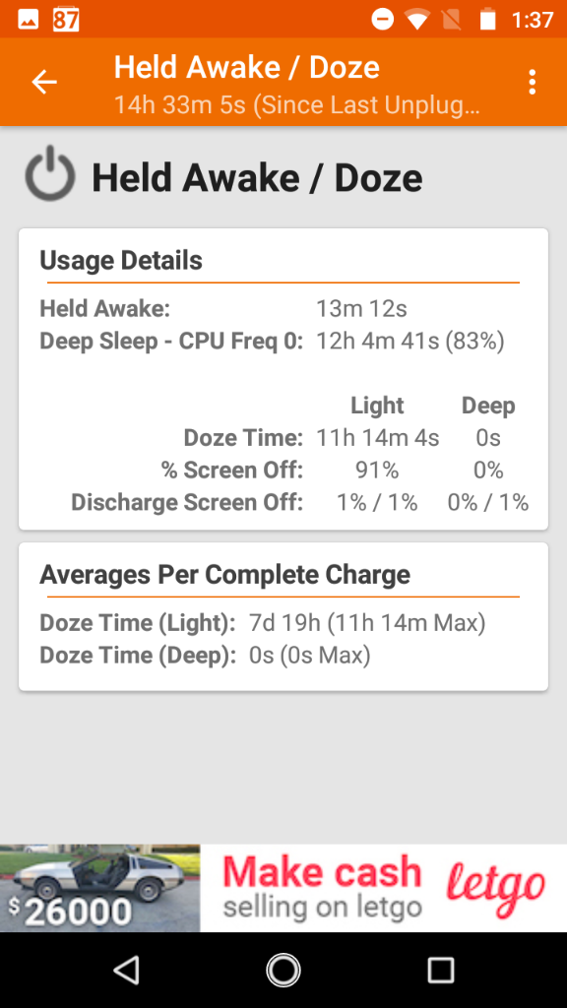The width and height of the screenshot is (567, 1008).
Task: Tap the Android home navigation button
Action: (283, 970)
